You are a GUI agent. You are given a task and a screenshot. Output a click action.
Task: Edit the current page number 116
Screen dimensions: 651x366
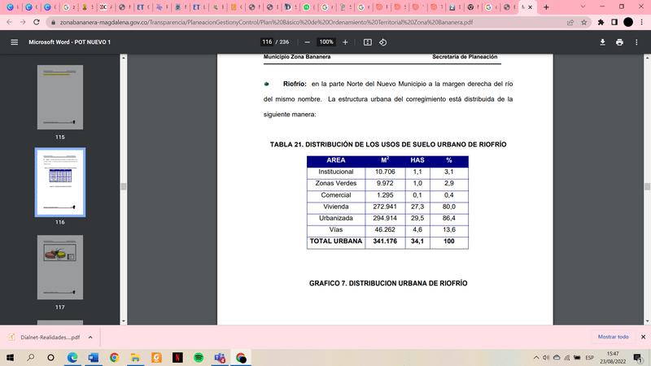[x=267, y=42]
